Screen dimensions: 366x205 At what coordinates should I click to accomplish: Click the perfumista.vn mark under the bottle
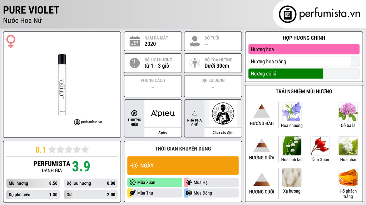88,122
